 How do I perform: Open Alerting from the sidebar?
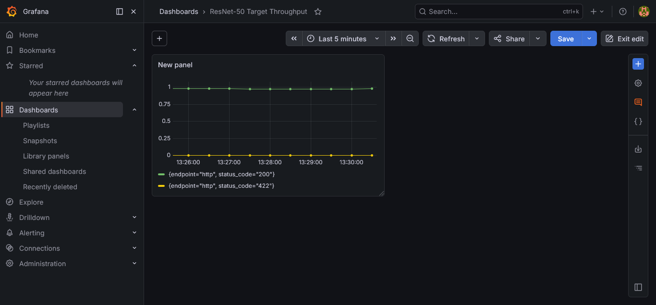pos(32,233)
